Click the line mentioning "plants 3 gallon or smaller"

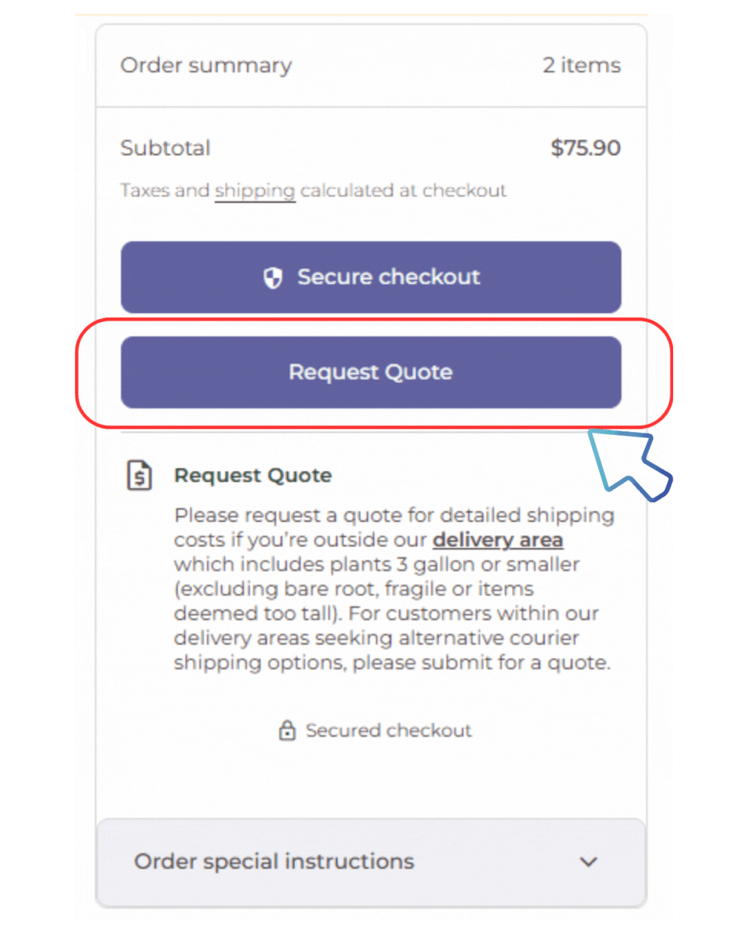pos(377,564)
